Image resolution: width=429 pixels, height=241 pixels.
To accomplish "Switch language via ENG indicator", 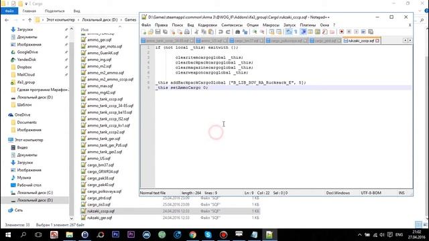I will click(x=400, y=235).
